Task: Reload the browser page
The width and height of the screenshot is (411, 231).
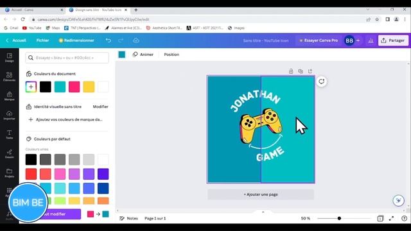Action: pyautogui.click(x=23, y=19)
